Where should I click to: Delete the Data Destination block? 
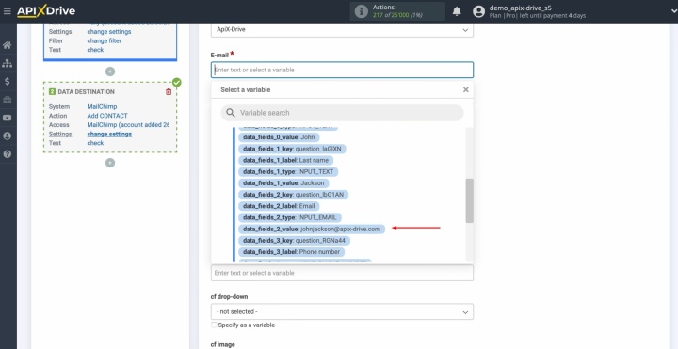pyautogui.click(x=169, y=91)
